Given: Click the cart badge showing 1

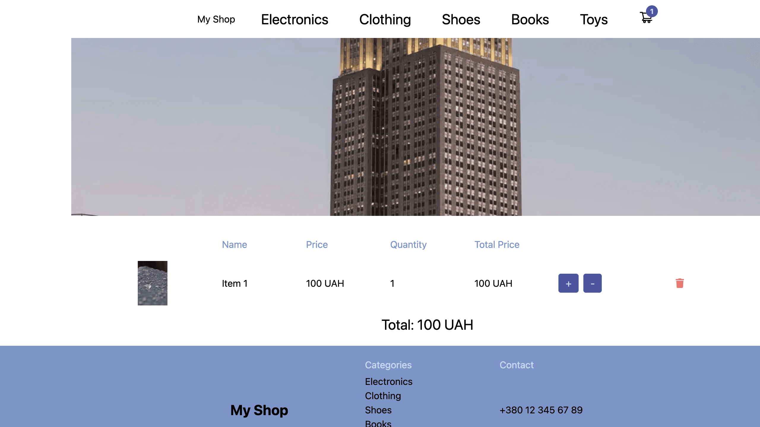Looking at the screenshot, I should click(x=652, y=11).
